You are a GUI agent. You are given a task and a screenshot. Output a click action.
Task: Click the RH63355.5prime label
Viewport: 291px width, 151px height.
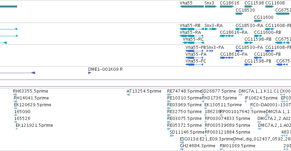tap(30, 91)
